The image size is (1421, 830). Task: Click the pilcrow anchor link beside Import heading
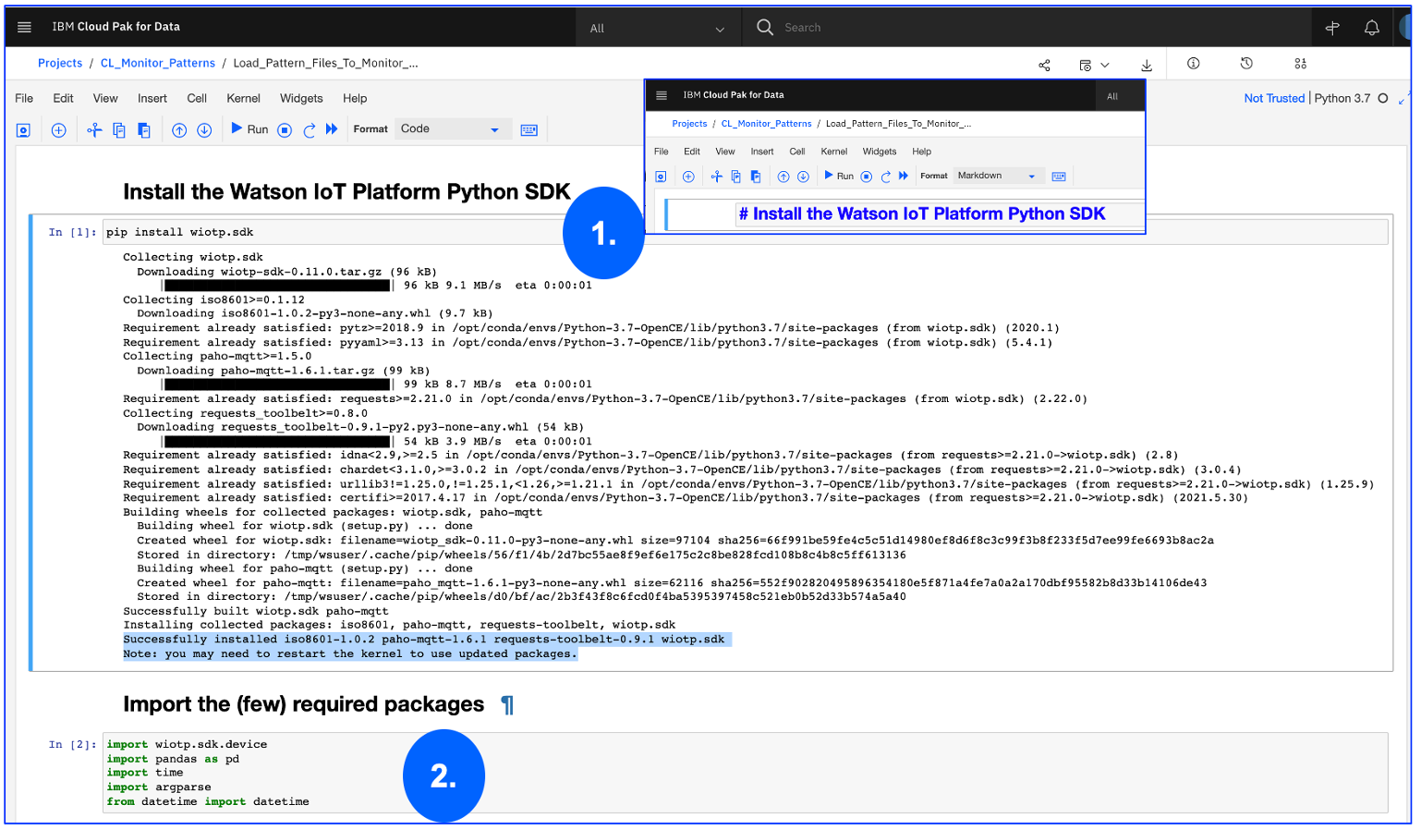(x=507, y=705)
